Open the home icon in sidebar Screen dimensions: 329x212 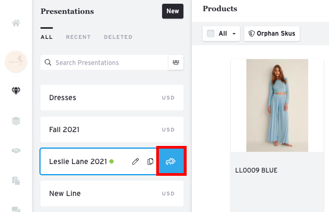(16, 23)
